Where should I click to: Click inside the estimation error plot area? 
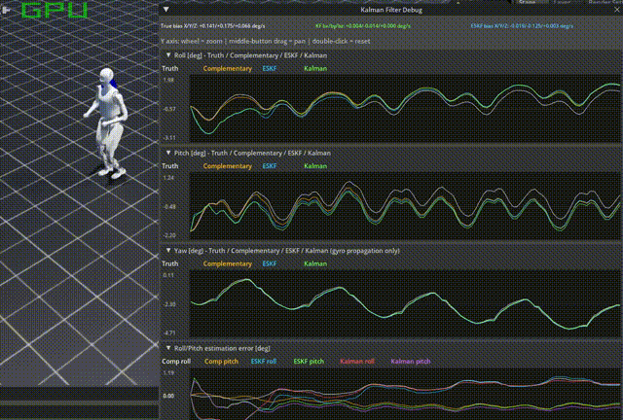(405, 394)
